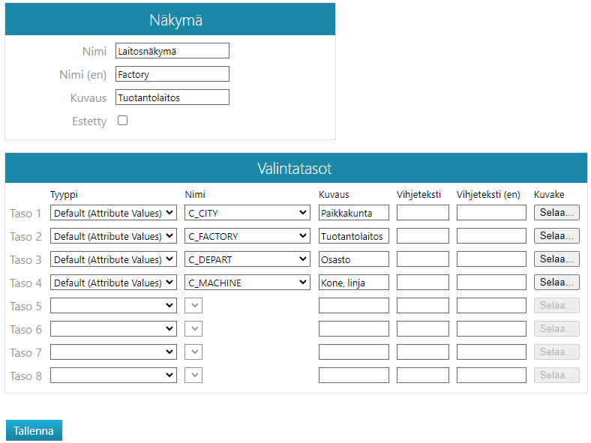
Task: Click the Kone, linja description field
Action: tap(353, 283)
